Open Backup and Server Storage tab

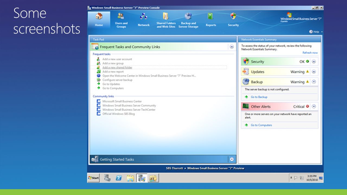188,20
